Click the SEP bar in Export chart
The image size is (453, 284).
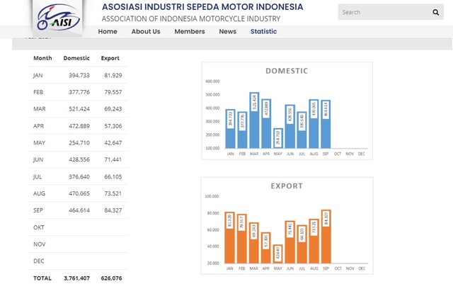tap(326, 237)
